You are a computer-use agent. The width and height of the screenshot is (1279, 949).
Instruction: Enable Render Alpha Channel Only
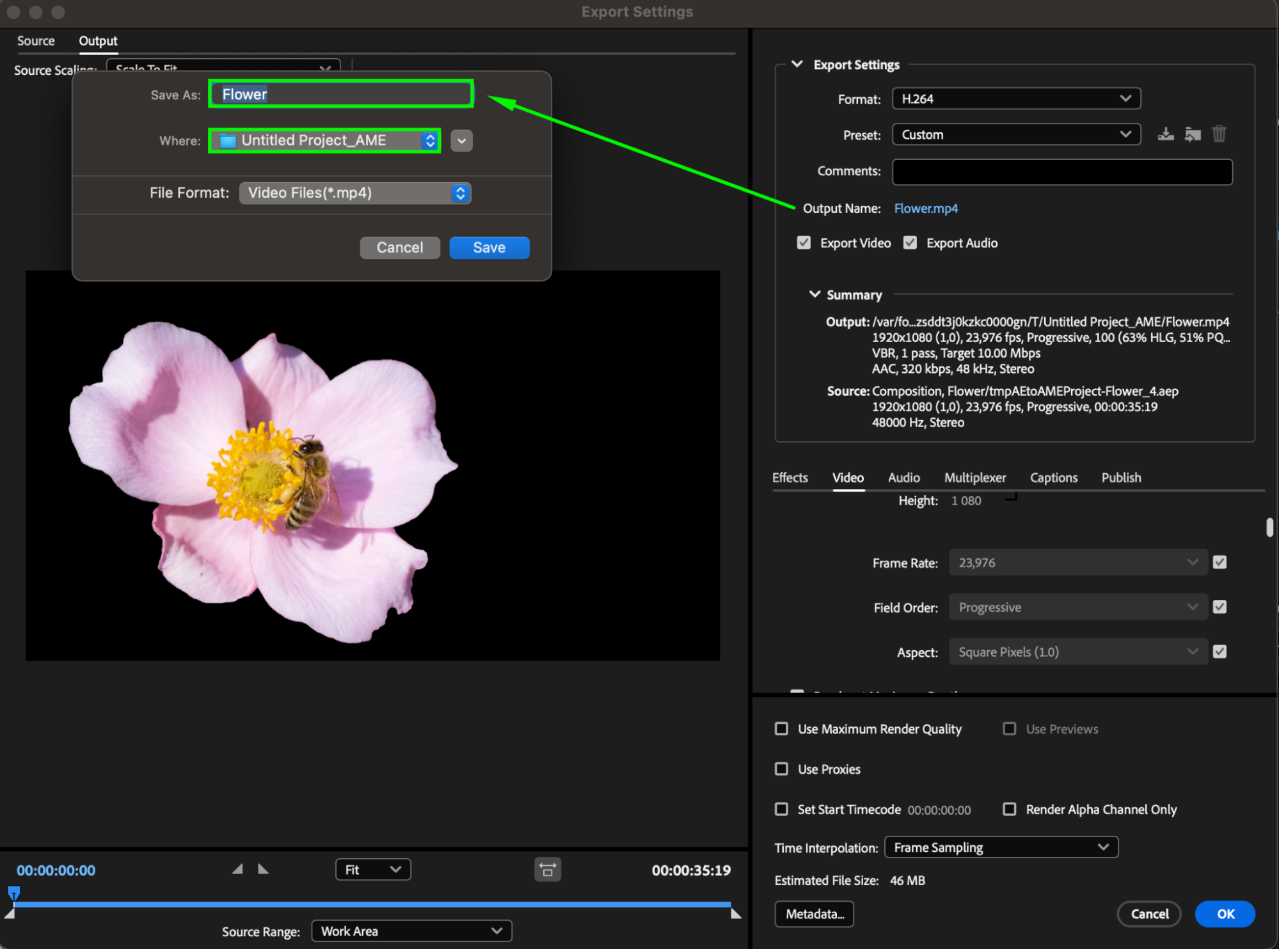[x=1010, y=810]
